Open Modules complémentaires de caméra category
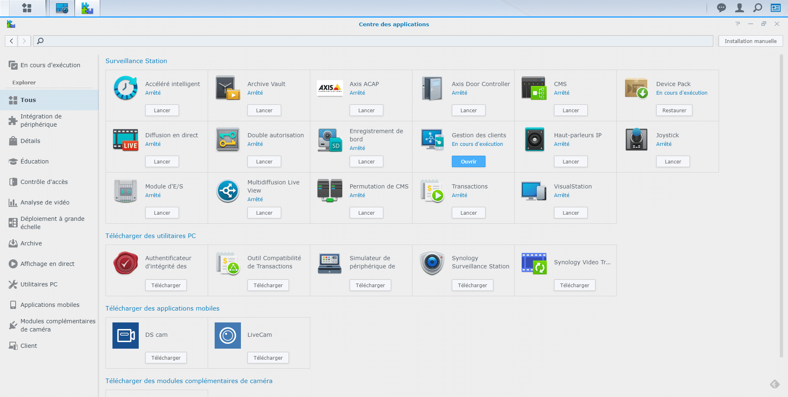 pos(49,325)
